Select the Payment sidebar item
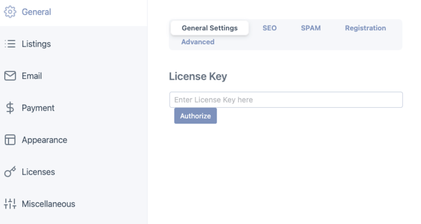 click(x=74, y=108)
